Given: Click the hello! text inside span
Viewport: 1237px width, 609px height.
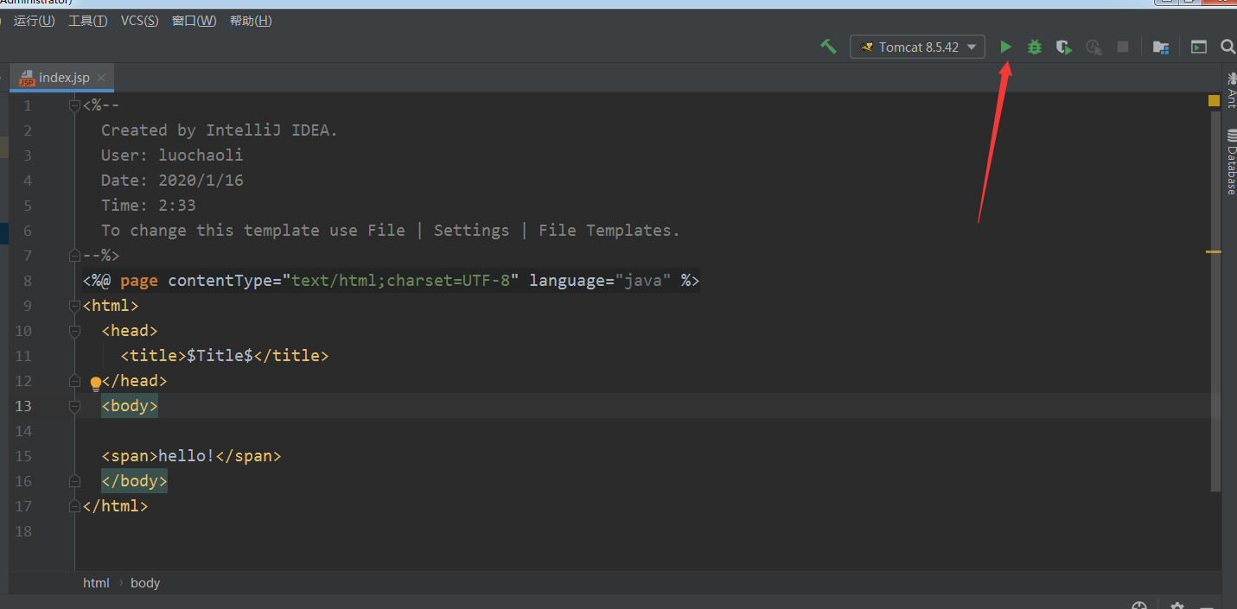Looking at the screenshot, I should pos(187,456).
